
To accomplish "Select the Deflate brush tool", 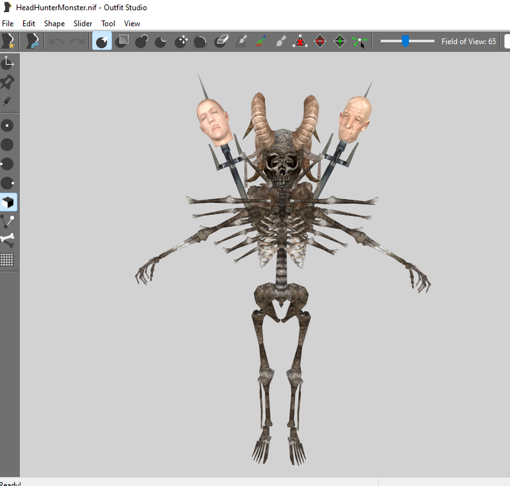I will pos(161,42).
